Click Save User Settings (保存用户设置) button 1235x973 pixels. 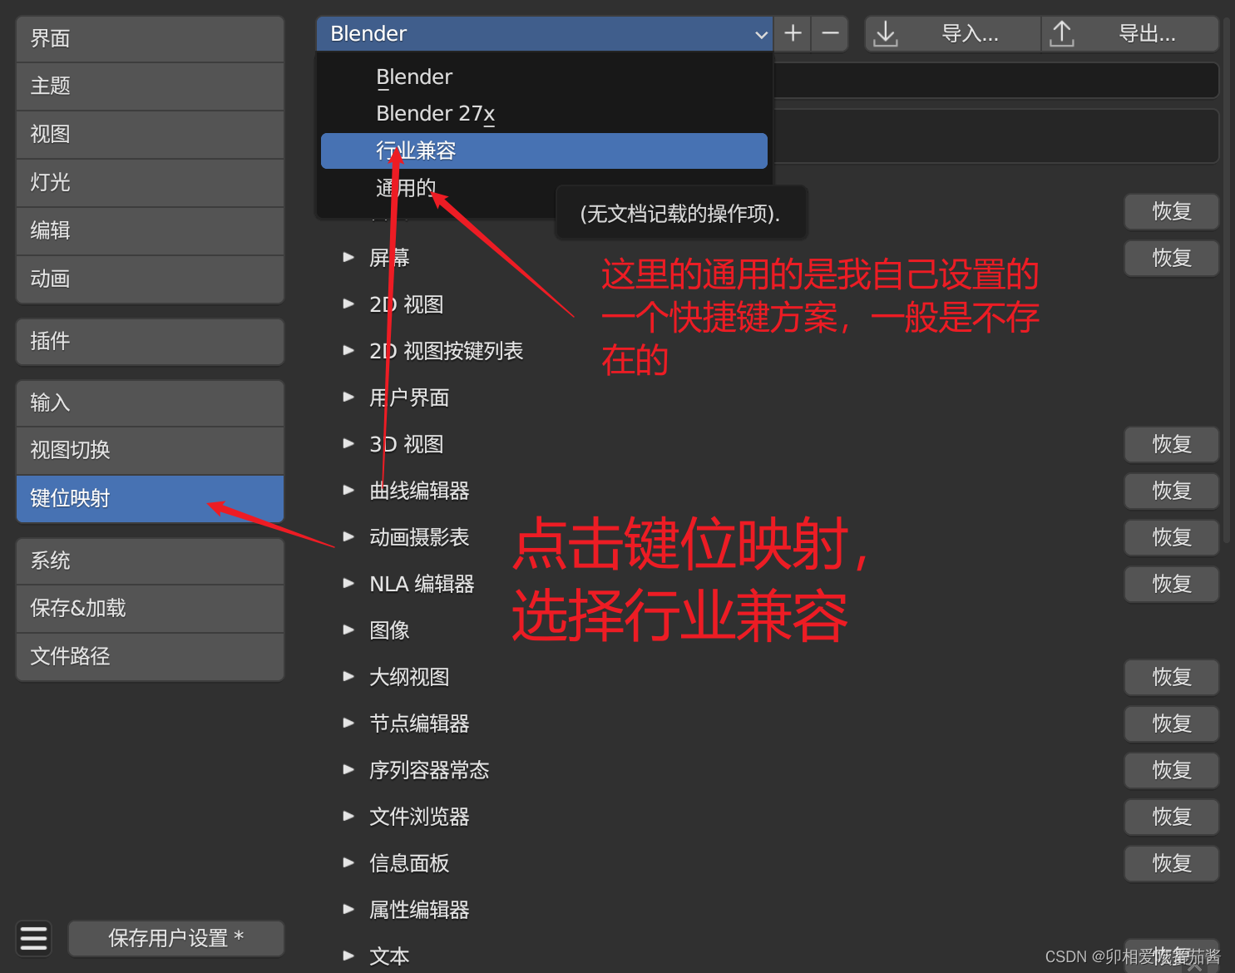pos(176,938)
